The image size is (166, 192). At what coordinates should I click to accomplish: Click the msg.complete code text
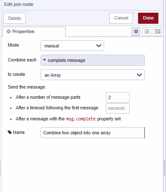click(x=81, y=119)
